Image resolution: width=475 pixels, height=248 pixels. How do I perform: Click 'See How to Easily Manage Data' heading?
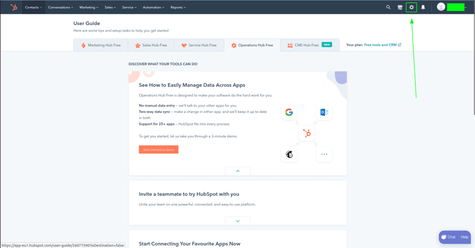[192, 85]
